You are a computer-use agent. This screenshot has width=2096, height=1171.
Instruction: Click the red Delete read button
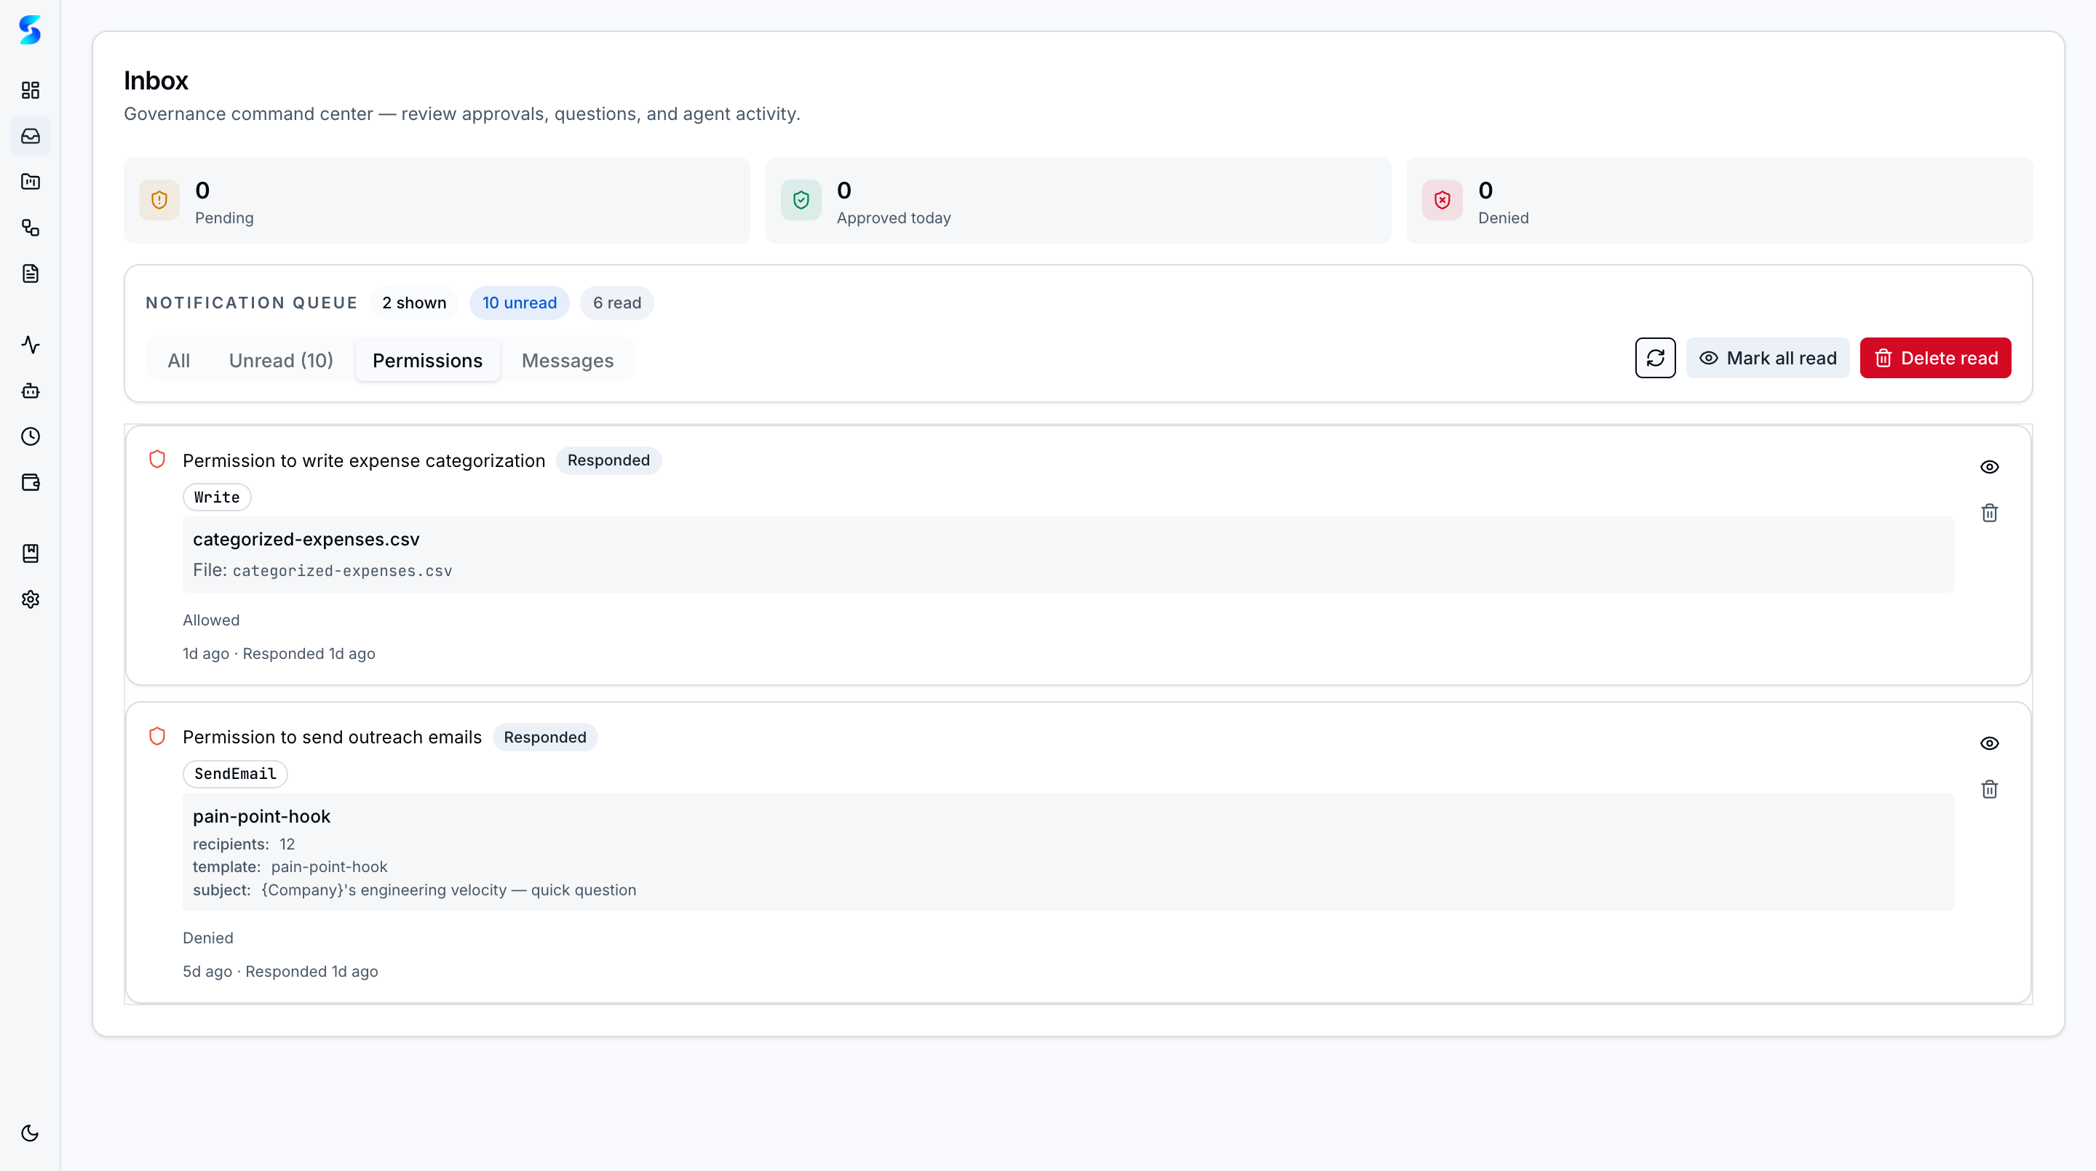[x=1935, y=358]
